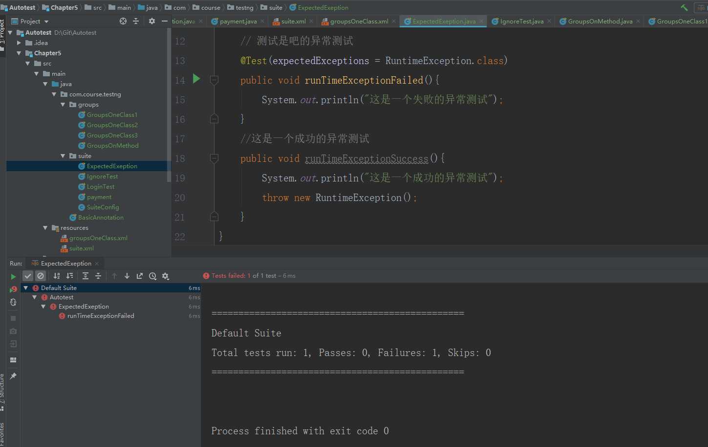
Task: Go to next failed test arrow
Action: 127,276
